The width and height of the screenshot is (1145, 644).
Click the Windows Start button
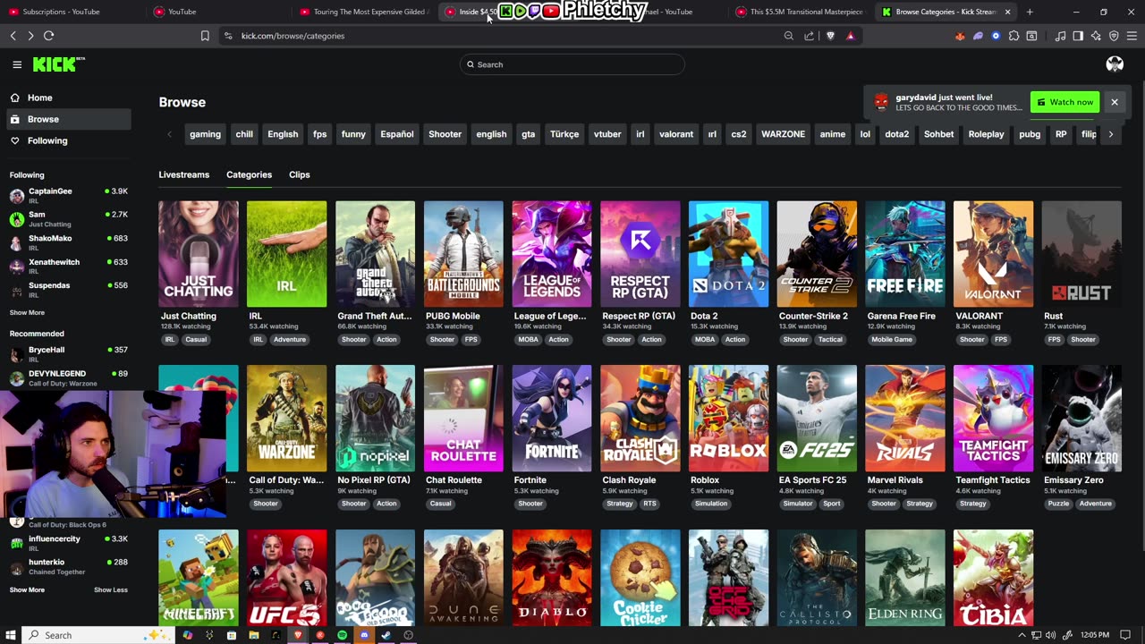[x=11, y=635]
